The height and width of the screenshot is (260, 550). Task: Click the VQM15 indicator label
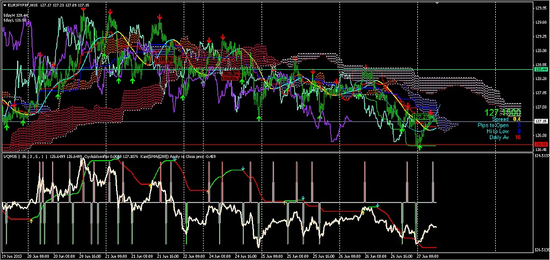[10, 156]
